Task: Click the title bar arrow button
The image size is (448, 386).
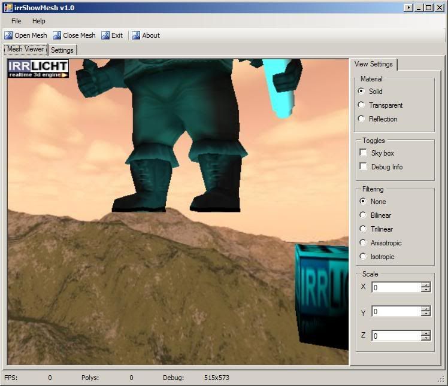Action: [x=408, y=8]
